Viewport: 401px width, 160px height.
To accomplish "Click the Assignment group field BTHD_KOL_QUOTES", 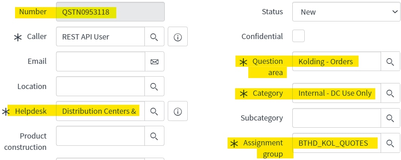I will (337, 143).
